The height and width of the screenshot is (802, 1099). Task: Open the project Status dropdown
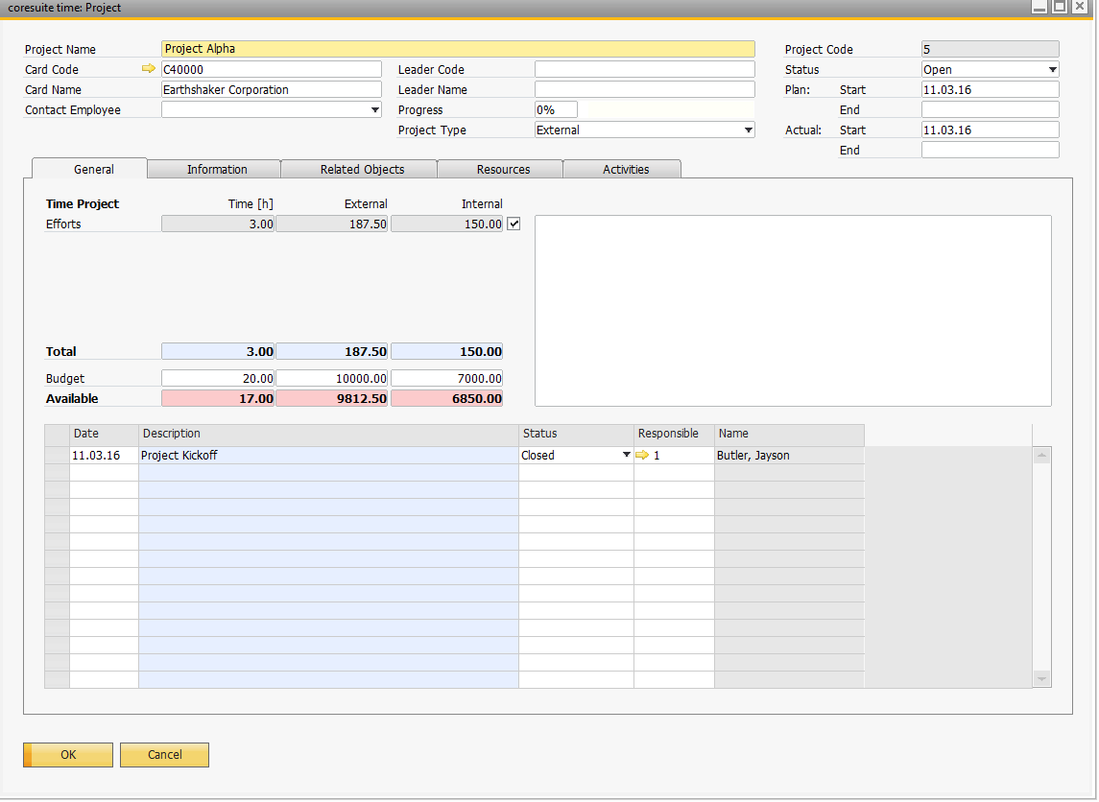1052,70
